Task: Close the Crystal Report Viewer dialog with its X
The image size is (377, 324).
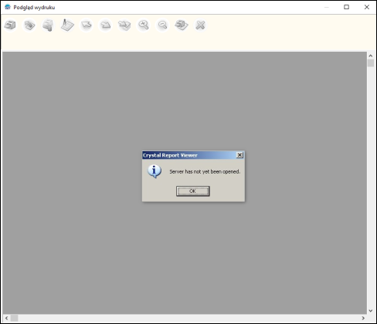Action: coord(239,155)
